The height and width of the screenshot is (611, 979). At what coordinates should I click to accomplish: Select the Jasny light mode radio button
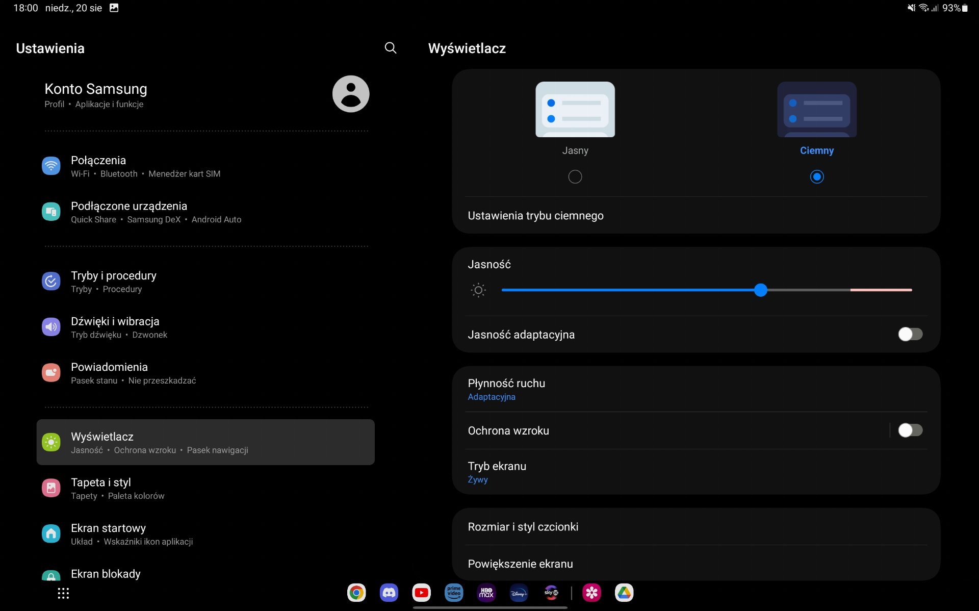click(x=575, y=177)
